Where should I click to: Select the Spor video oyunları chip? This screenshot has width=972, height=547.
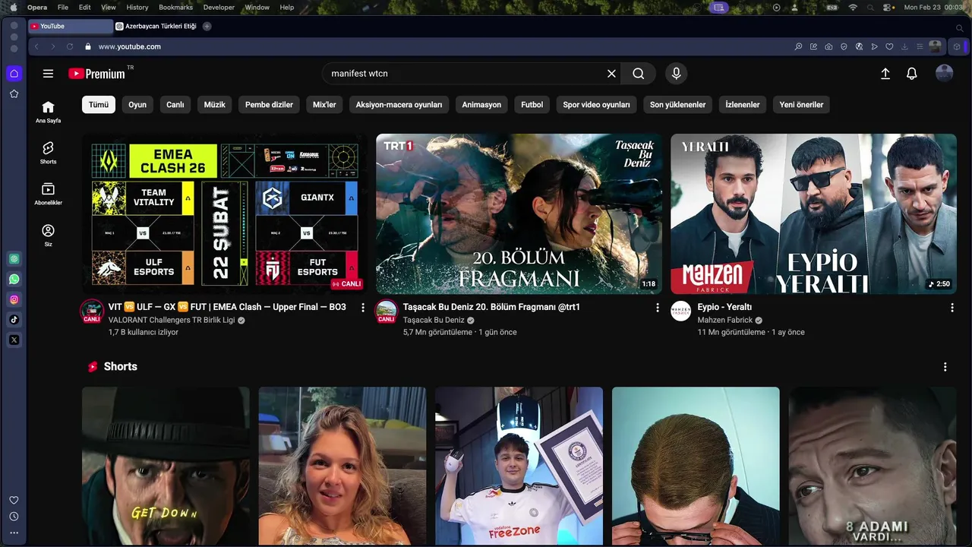596,105
